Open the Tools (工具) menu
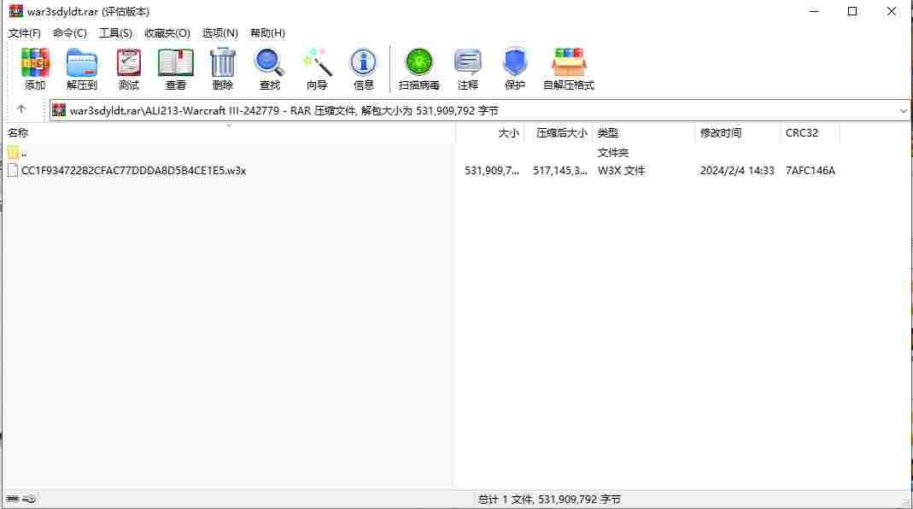Image resolution: width=913 pixels, height=509 pixels. coord(115,33)
